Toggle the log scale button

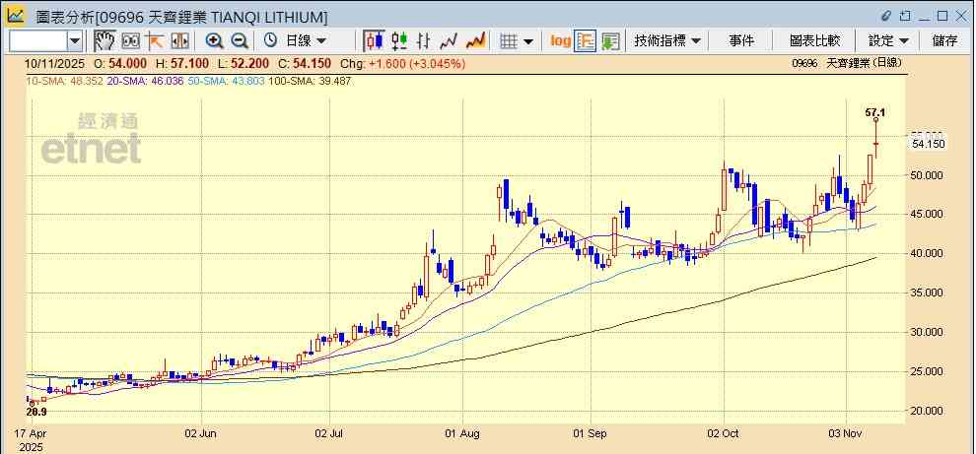pyautogui.click(x=560, y=40)
